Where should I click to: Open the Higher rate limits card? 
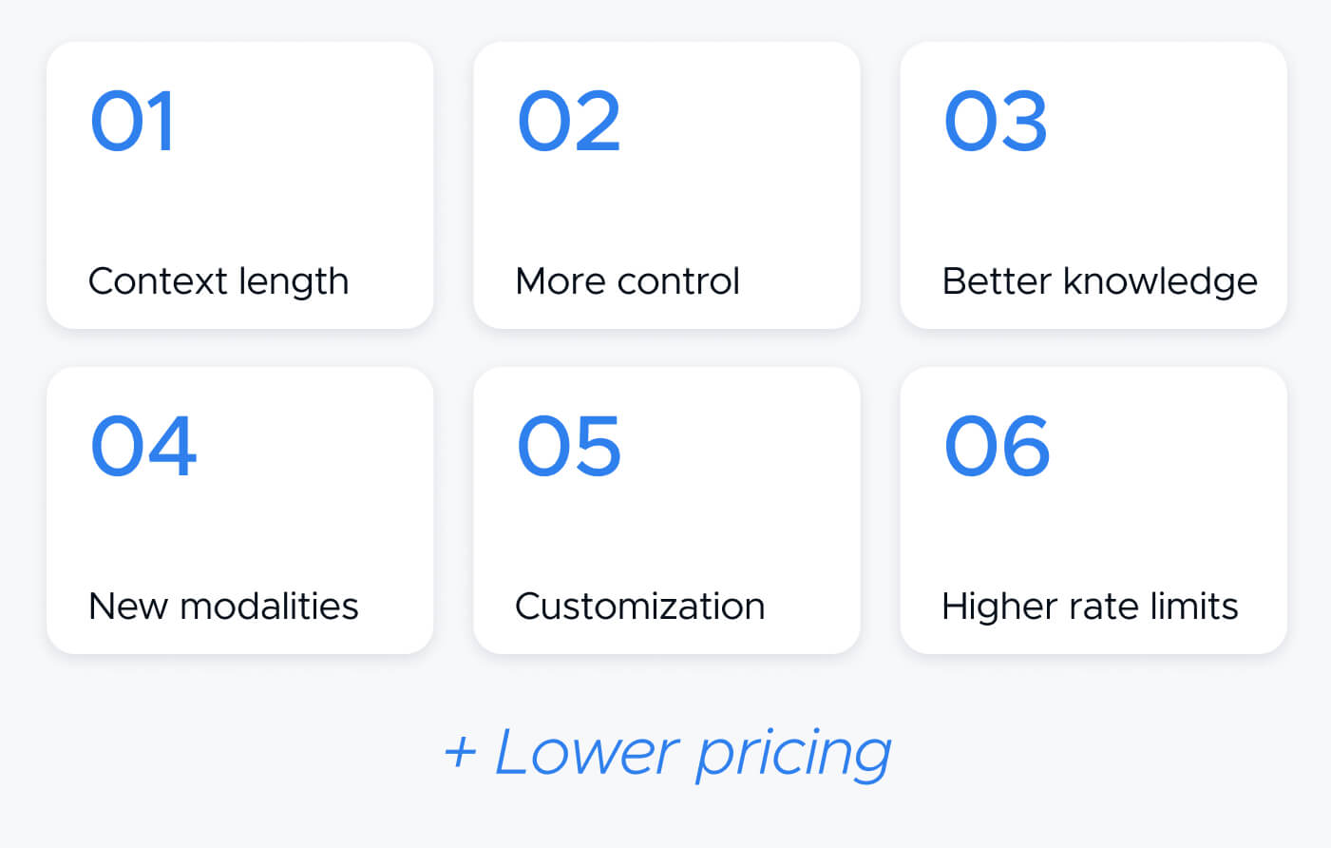[1093, 511]
